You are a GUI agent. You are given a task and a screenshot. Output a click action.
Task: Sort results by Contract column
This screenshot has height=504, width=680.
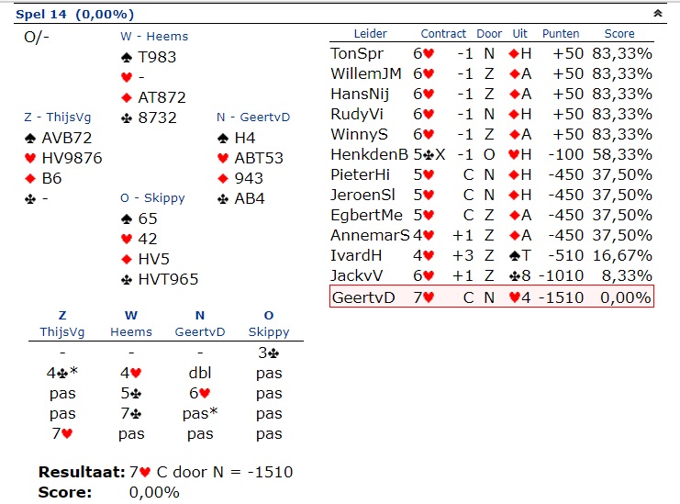point(443,33)
